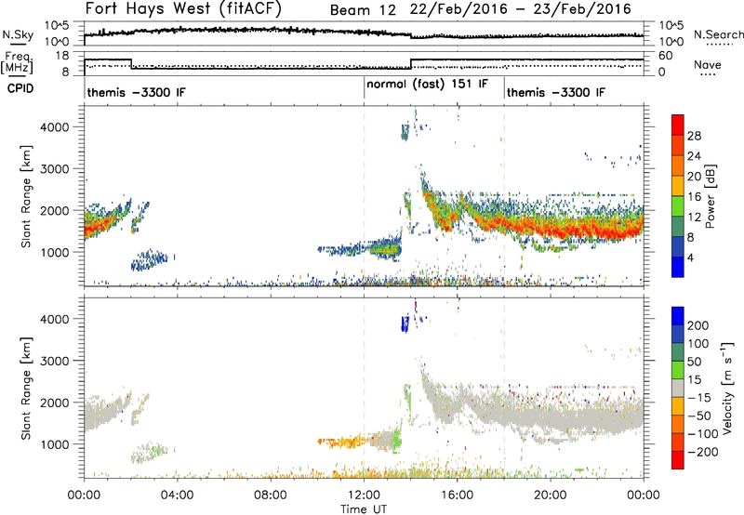The height and width of the screenshot is (515, 744).
Task: Click the '60' Nave axis value
Action: [666, 56]
